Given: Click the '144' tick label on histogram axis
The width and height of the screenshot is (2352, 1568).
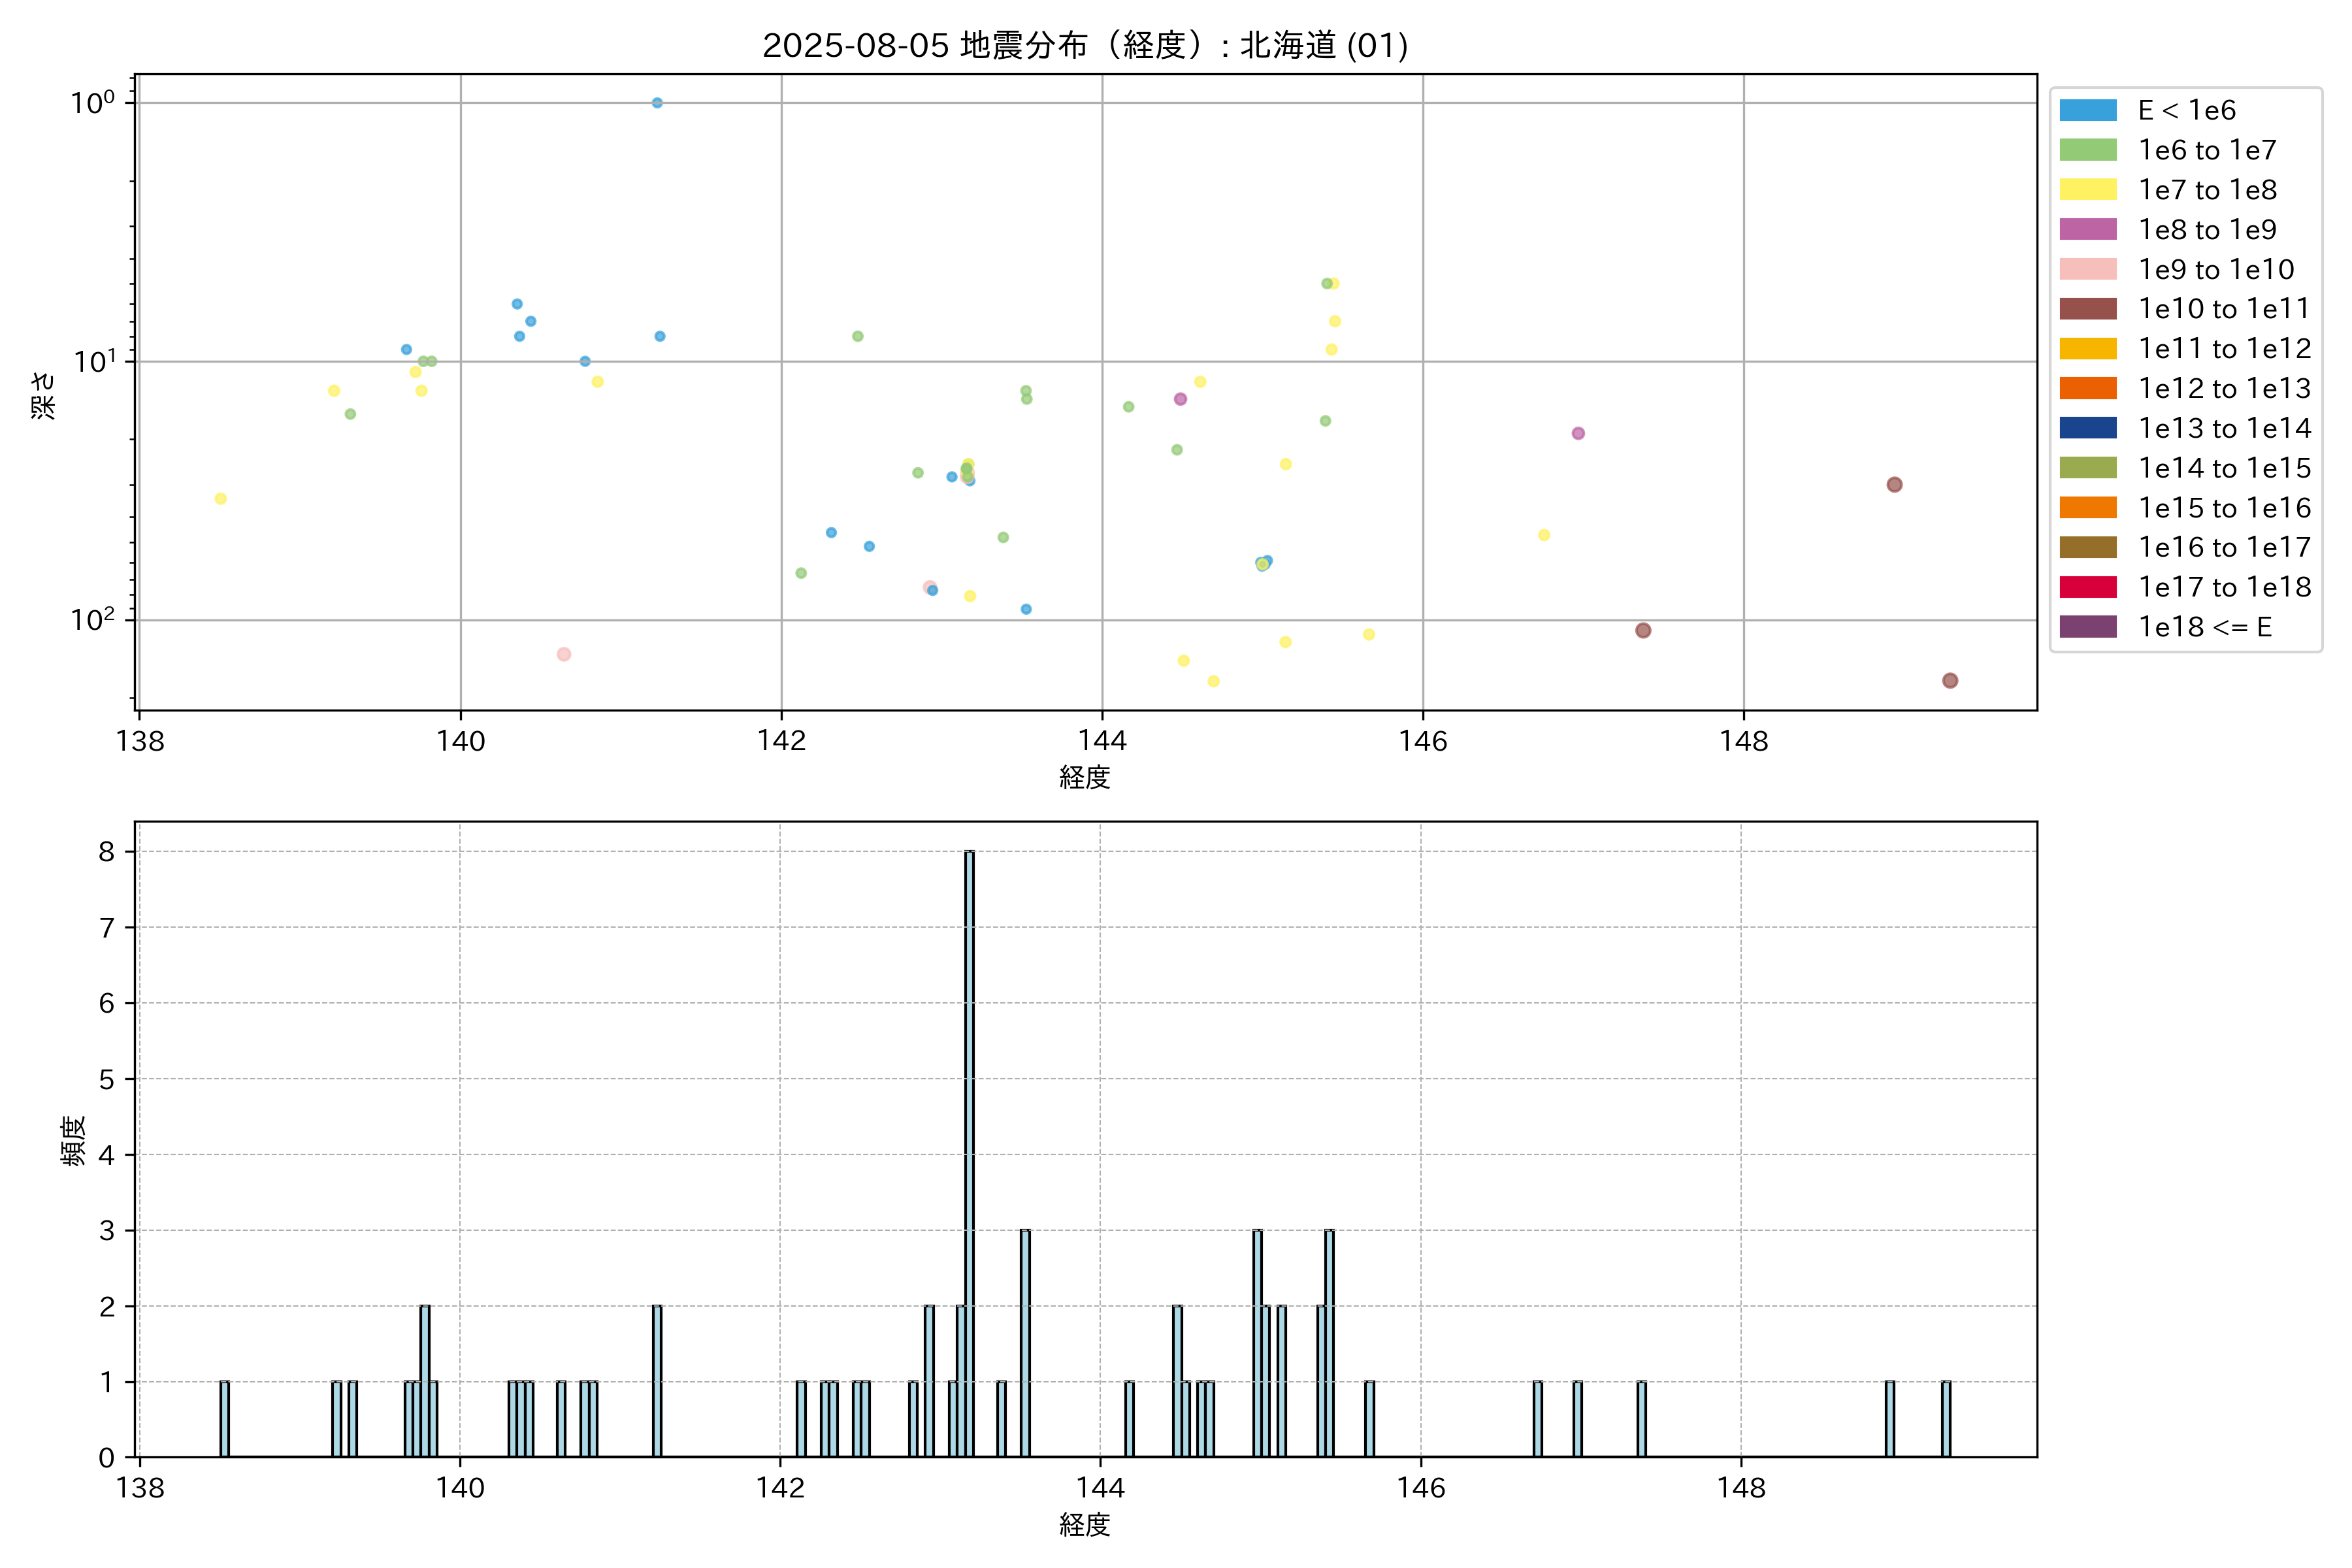Looking at the screenshot, I should click(1100, 1488).
